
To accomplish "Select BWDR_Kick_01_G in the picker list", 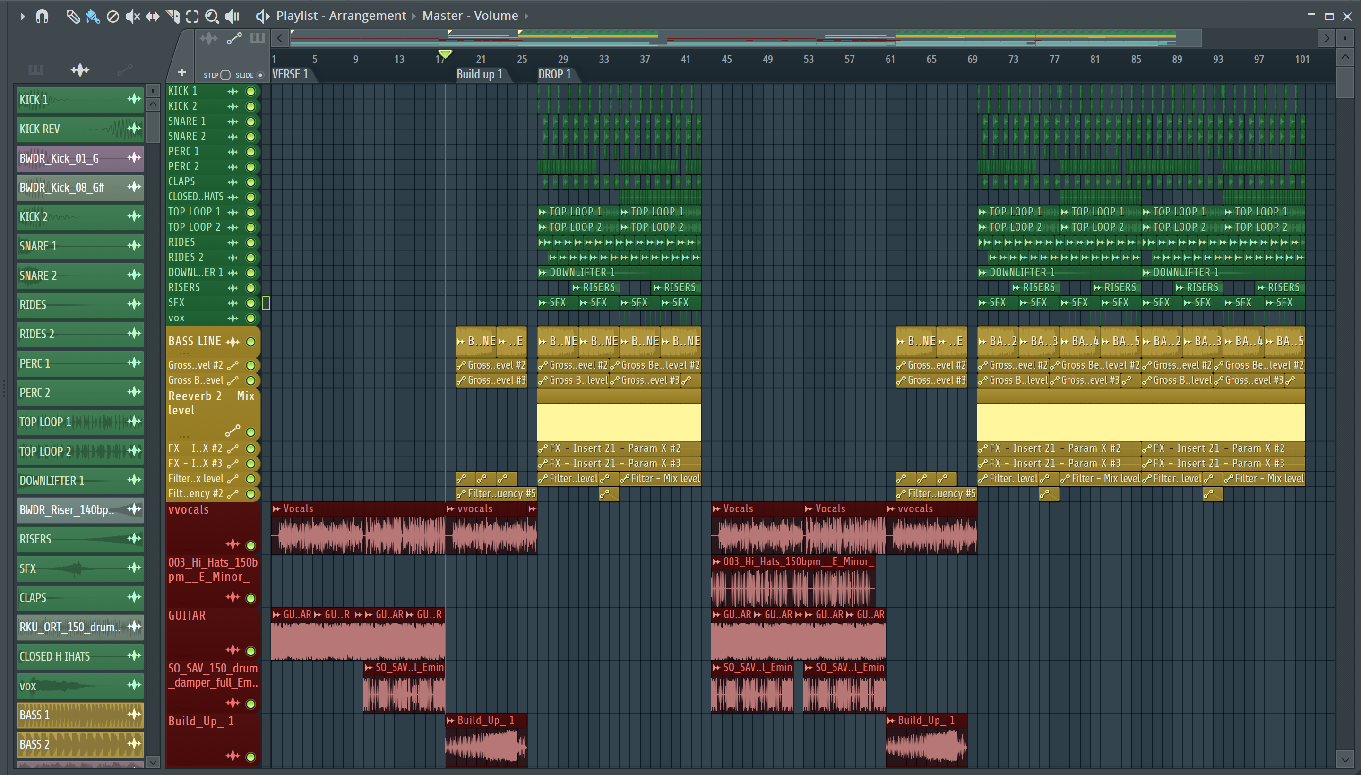I will click(80, 158).
